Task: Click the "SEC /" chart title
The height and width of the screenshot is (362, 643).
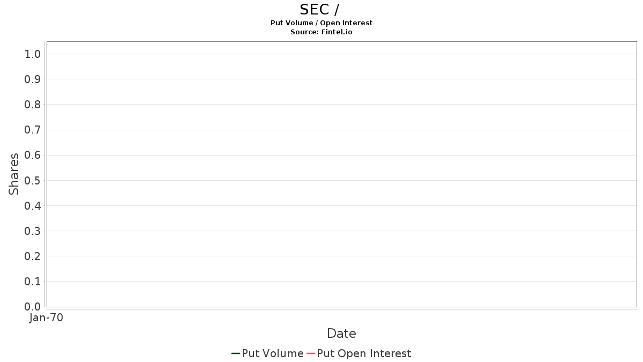Action: tap(319, 10)
